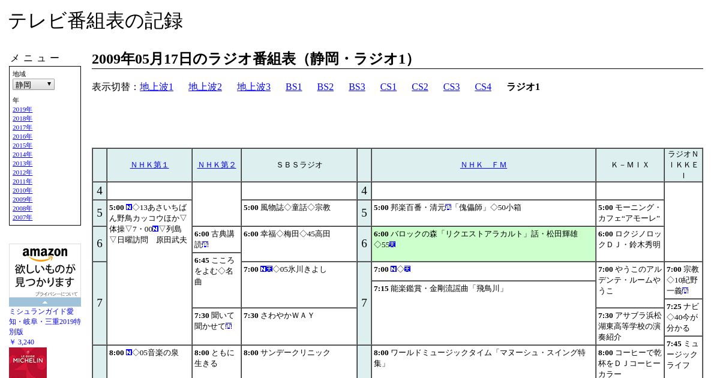Select the 2009年 year link
This screenshot has width=720, height=378.
[22, 199]
